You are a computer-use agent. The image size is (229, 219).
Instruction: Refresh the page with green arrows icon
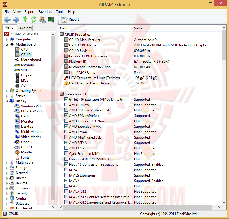(34, 19)
